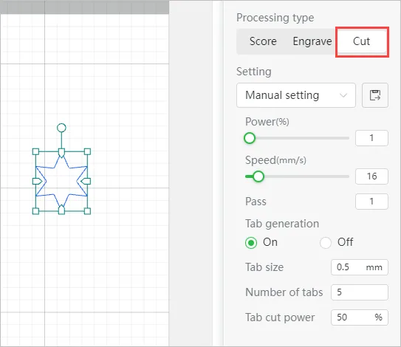Click the Tab generation label
The image size is (401, 347).
(x=282, y=224)
